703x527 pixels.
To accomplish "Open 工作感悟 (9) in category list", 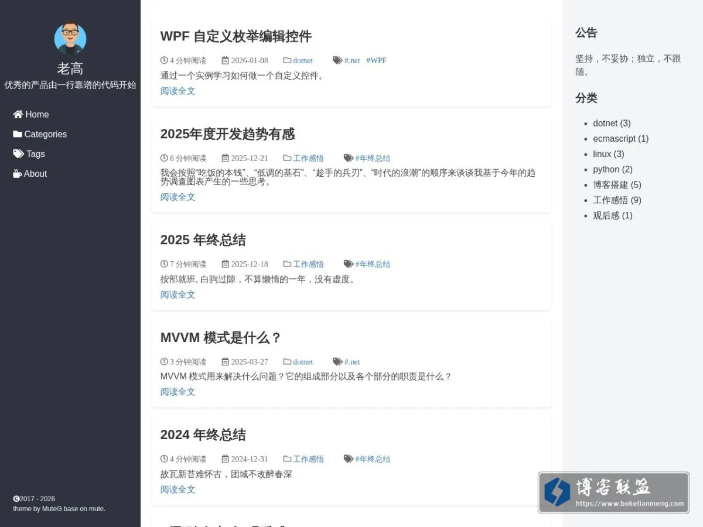I will [617, 200].
